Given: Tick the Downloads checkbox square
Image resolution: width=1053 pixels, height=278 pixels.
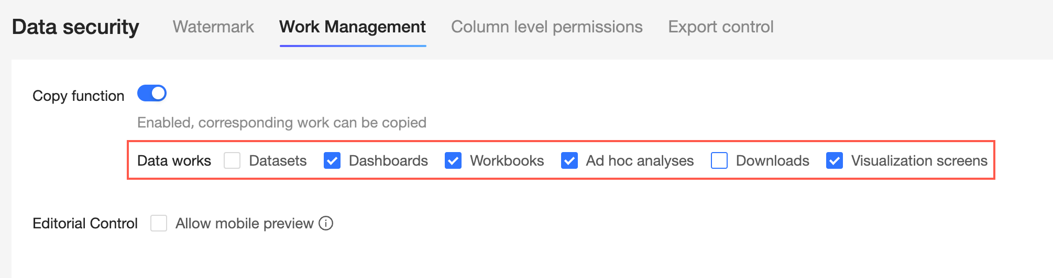Looking at the screenshot, I should click(x=719, y=160).
